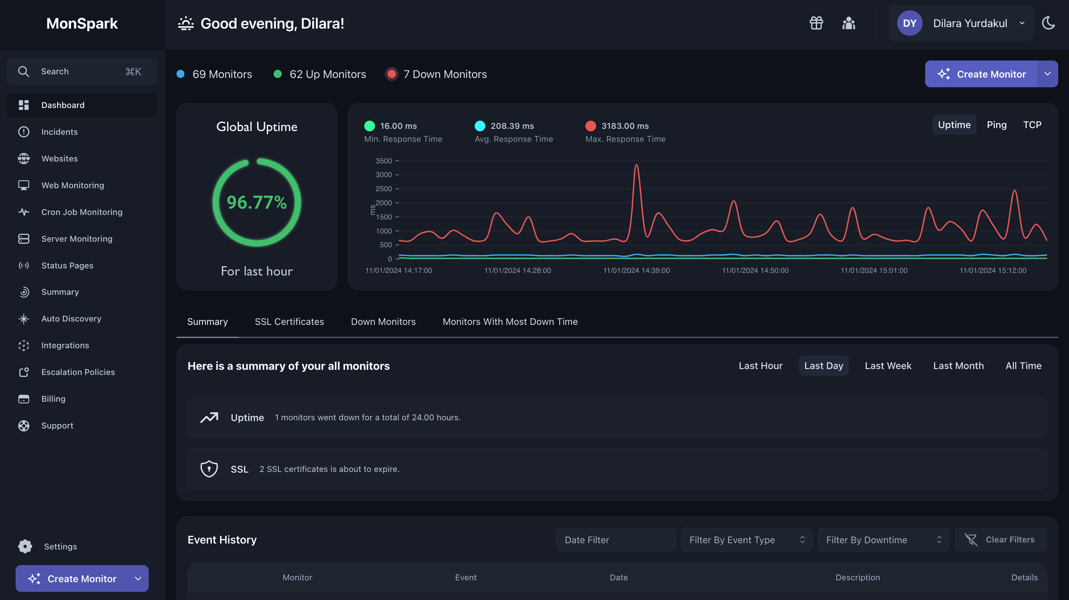Open Filter By Event Type dropdown

(746, 539)
